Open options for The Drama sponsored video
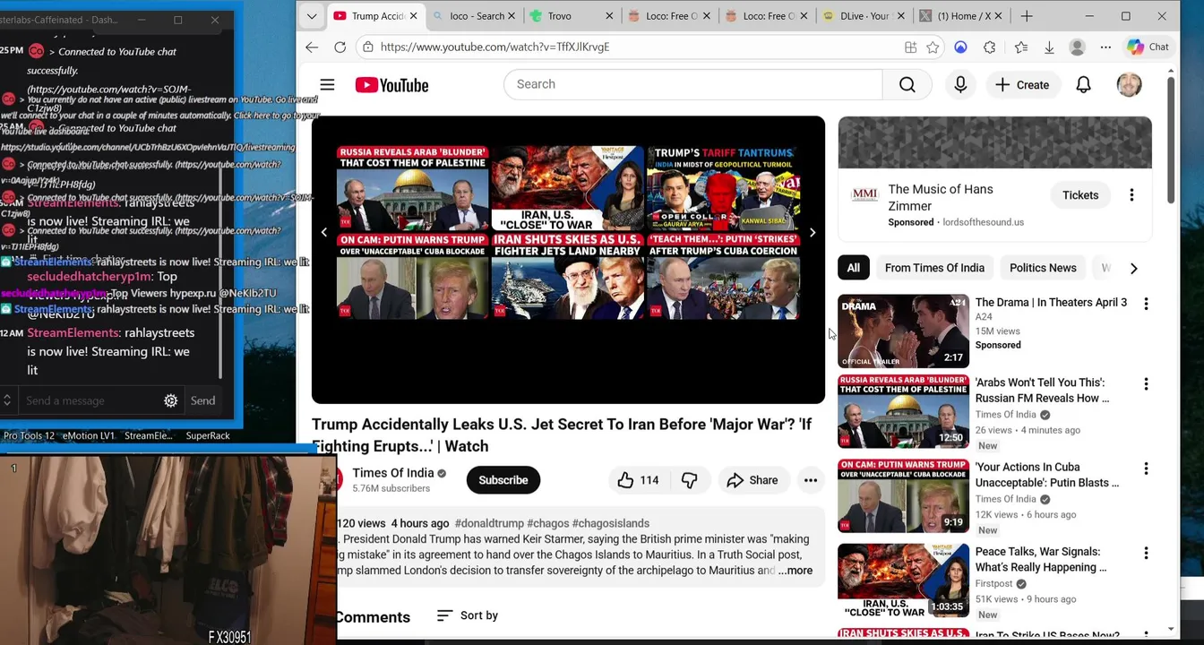 click(x=1146, y=304)
